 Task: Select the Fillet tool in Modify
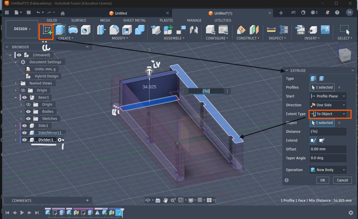114,30
